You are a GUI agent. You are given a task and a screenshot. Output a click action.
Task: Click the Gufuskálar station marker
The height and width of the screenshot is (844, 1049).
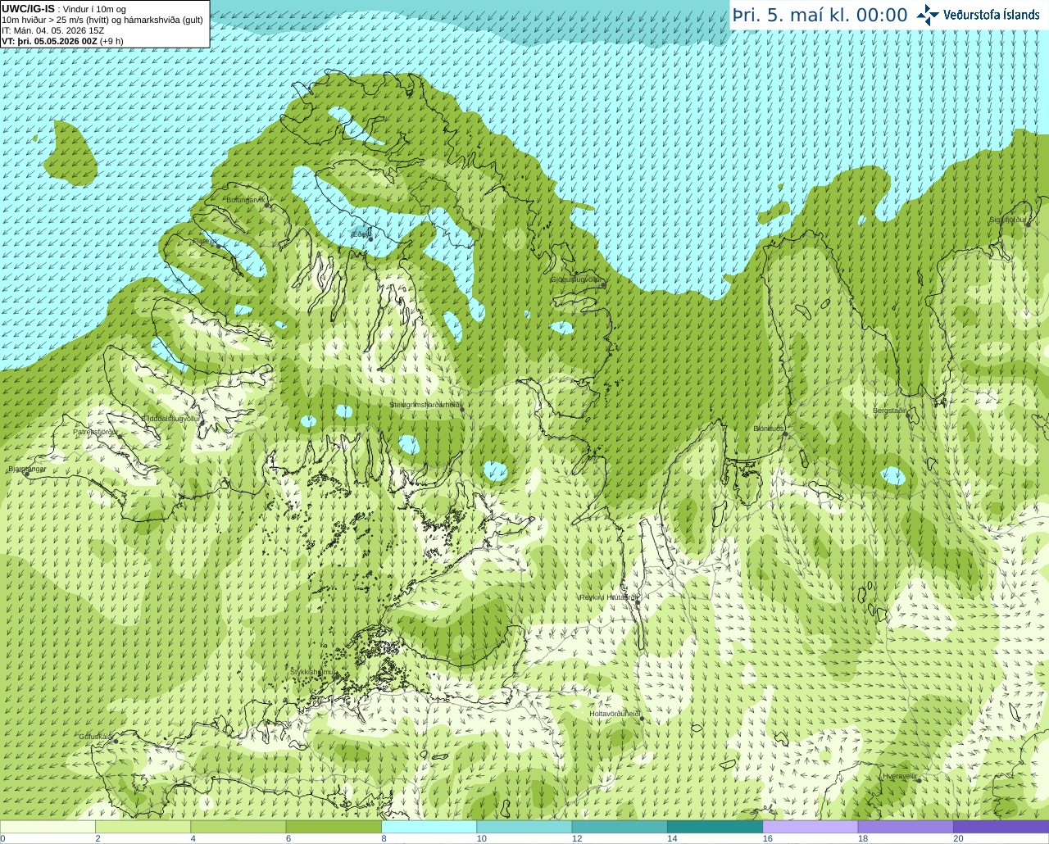[116, 742]
